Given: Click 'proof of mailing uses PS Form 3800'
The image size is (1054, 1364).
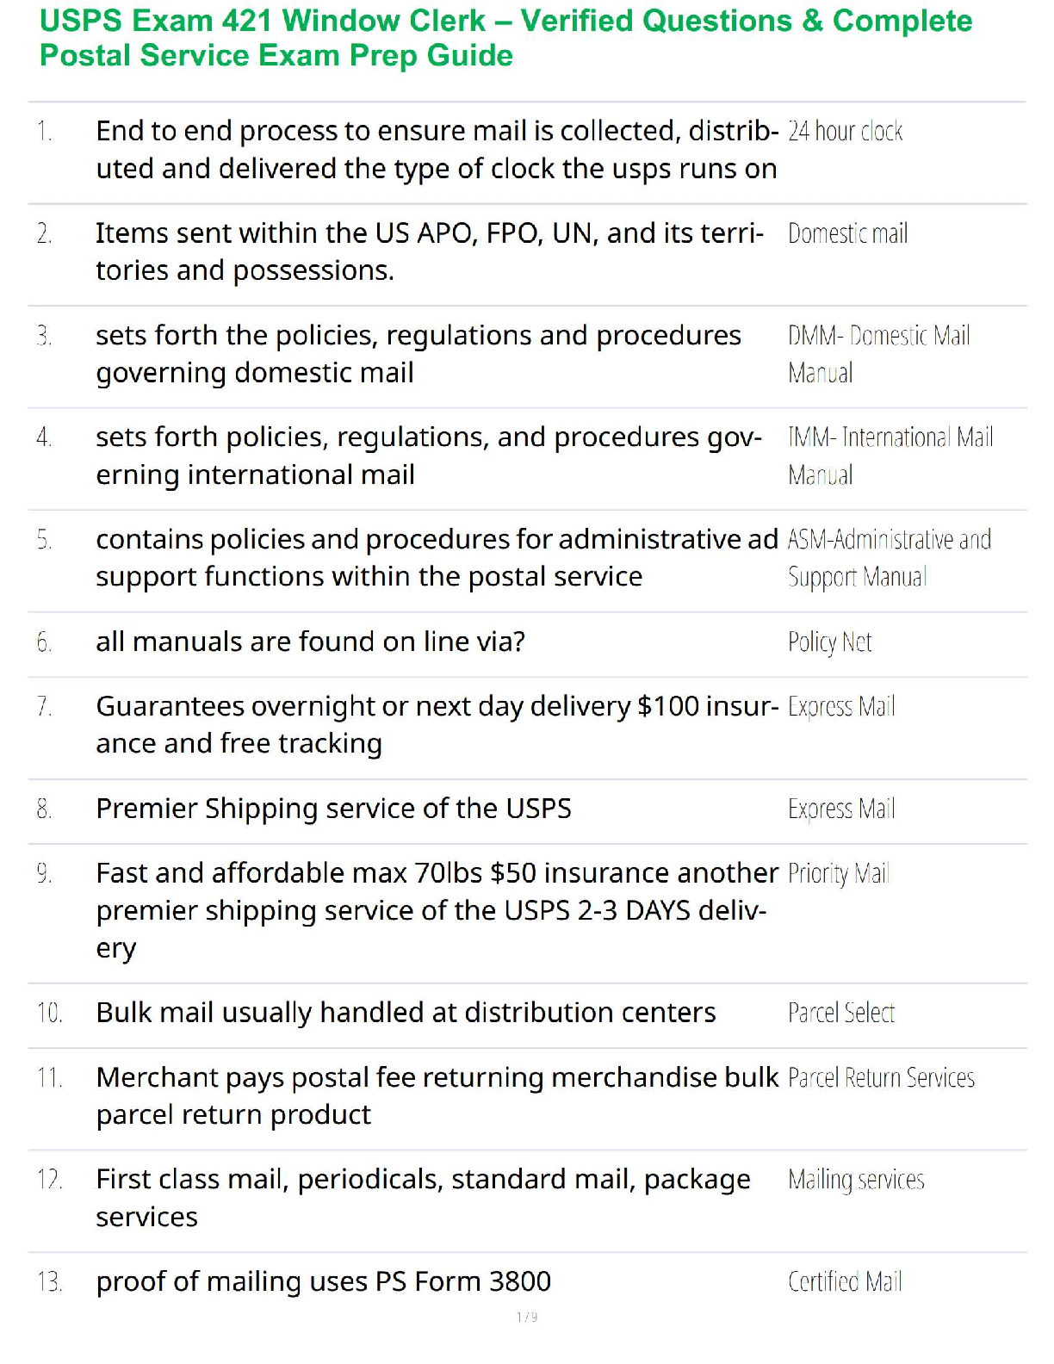Looking at the screenshot, I should 323,1282.
